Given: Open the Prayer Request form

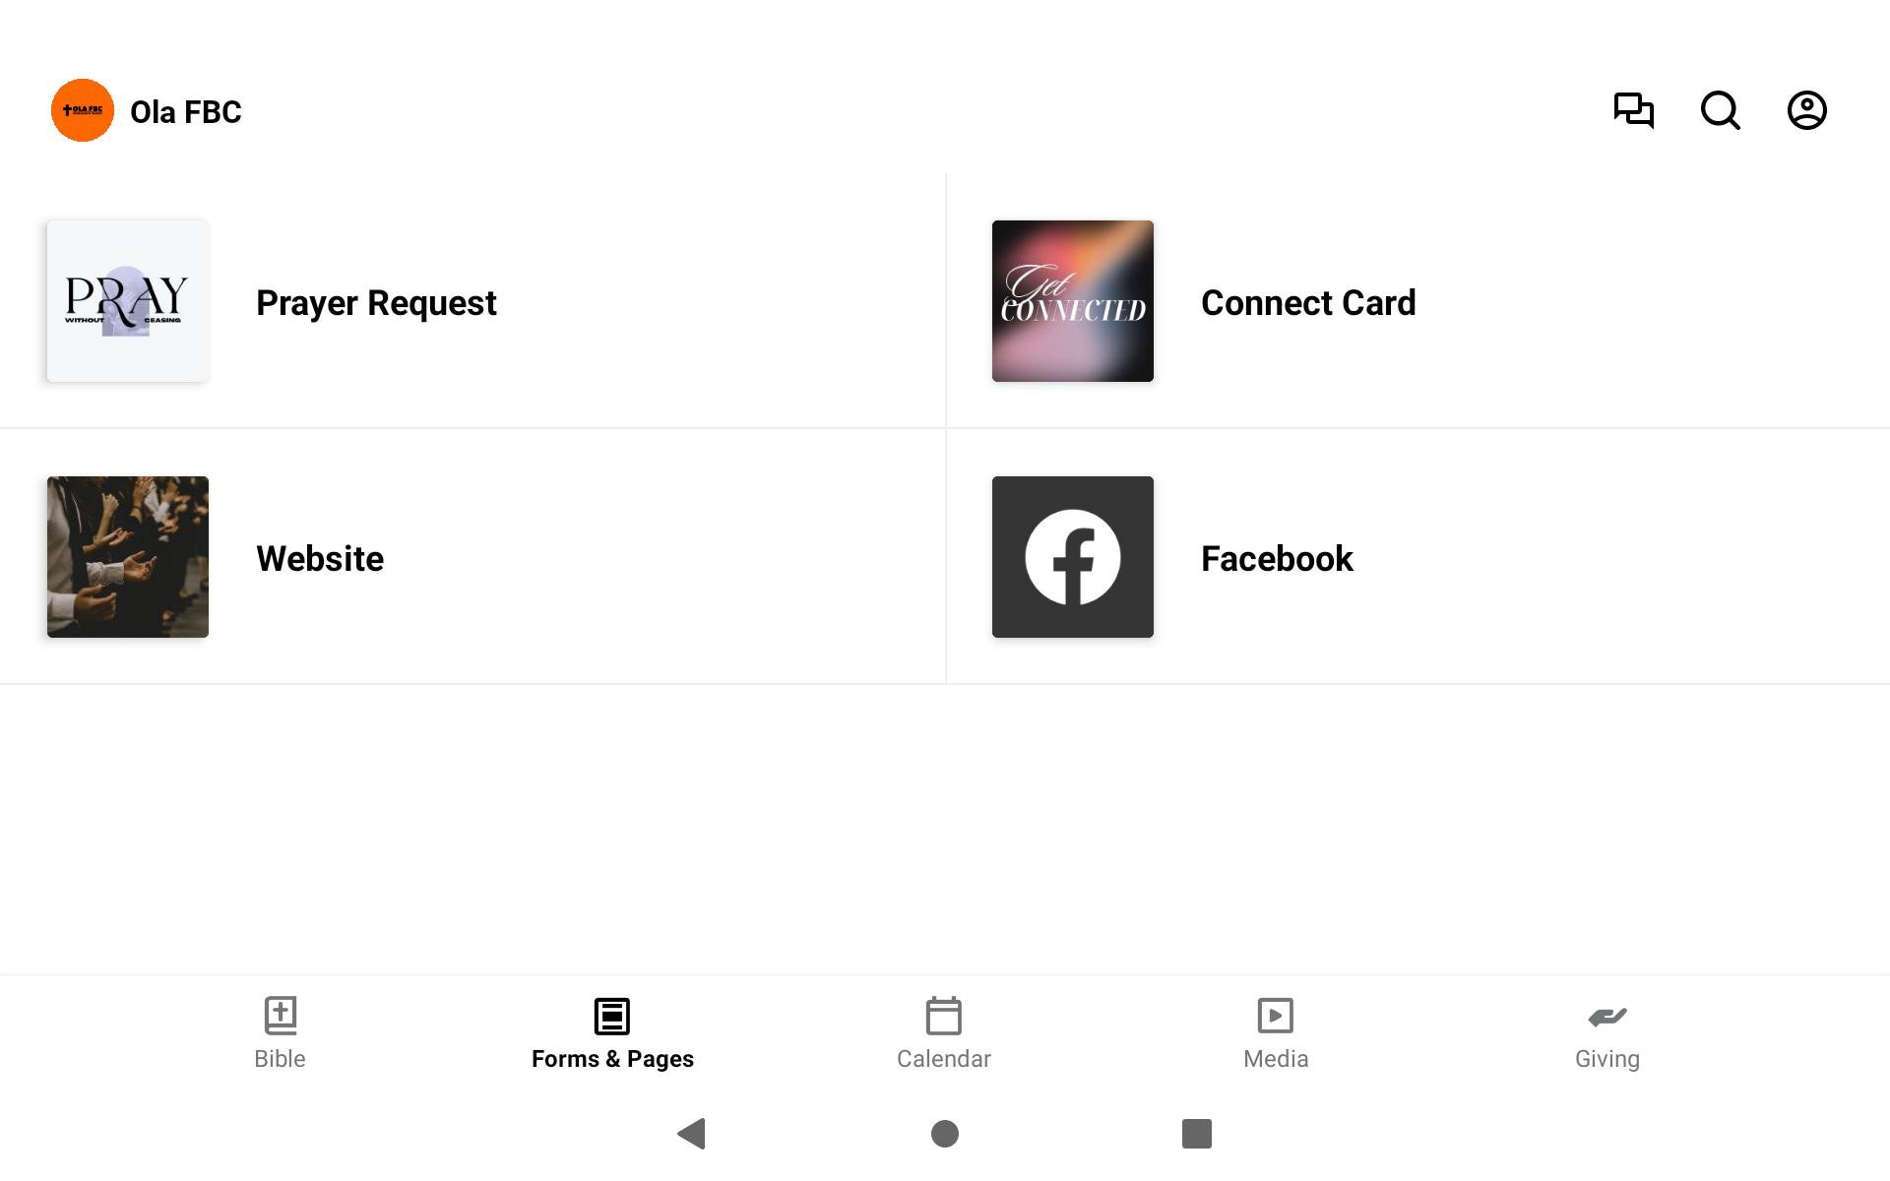Looking at the screenshot, I should (x=376, y=303).
